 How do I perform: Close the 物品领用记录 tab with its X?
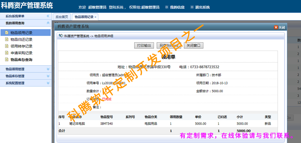tap(96, 17)
